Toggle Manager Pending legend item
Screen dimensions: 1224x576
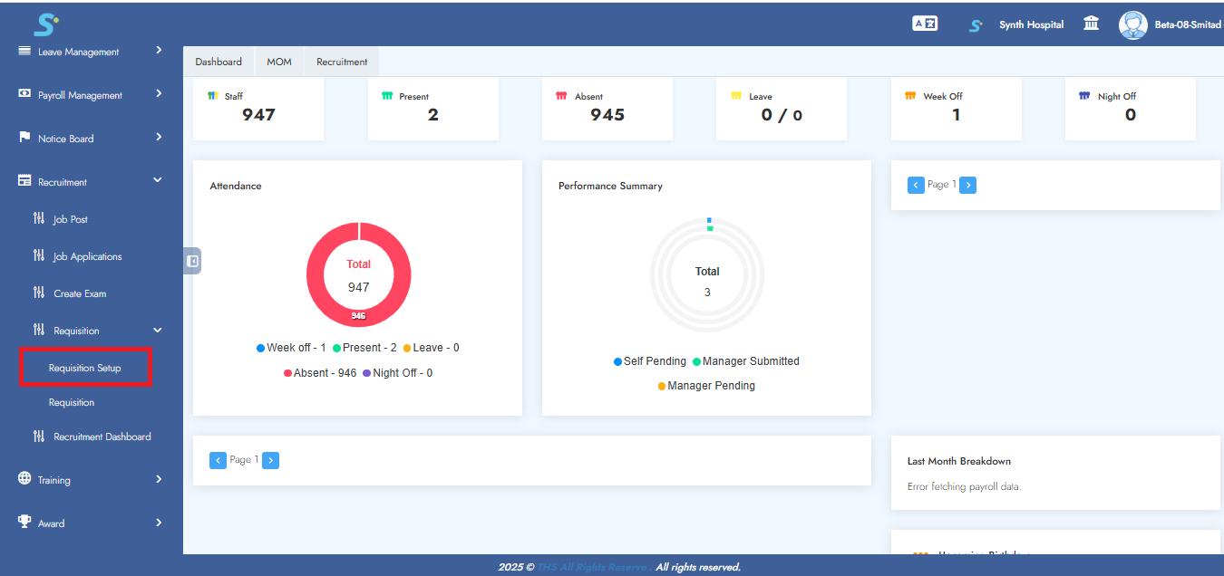(x=706, y=386)
